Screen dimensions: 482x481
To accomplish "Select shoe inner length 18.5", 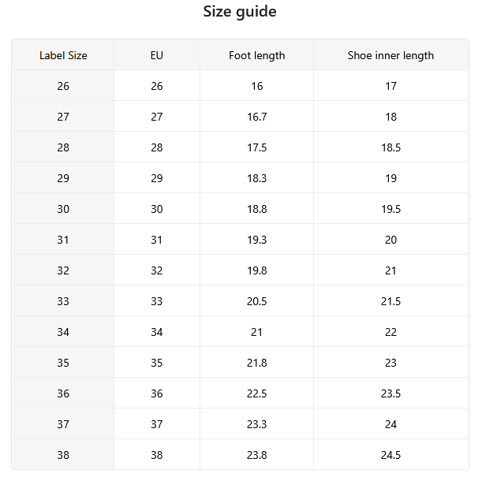I will click(390, 147).
